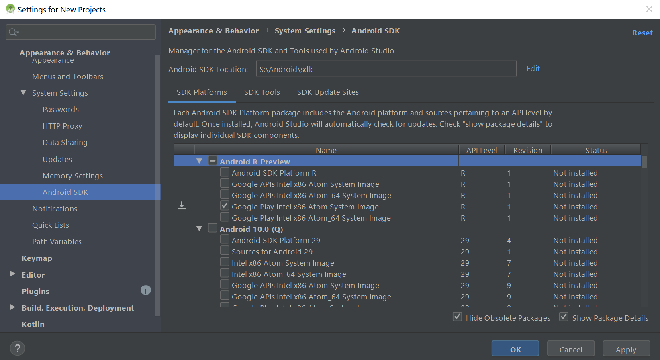Click the Cancel button
660x360 pixels.
570,349
